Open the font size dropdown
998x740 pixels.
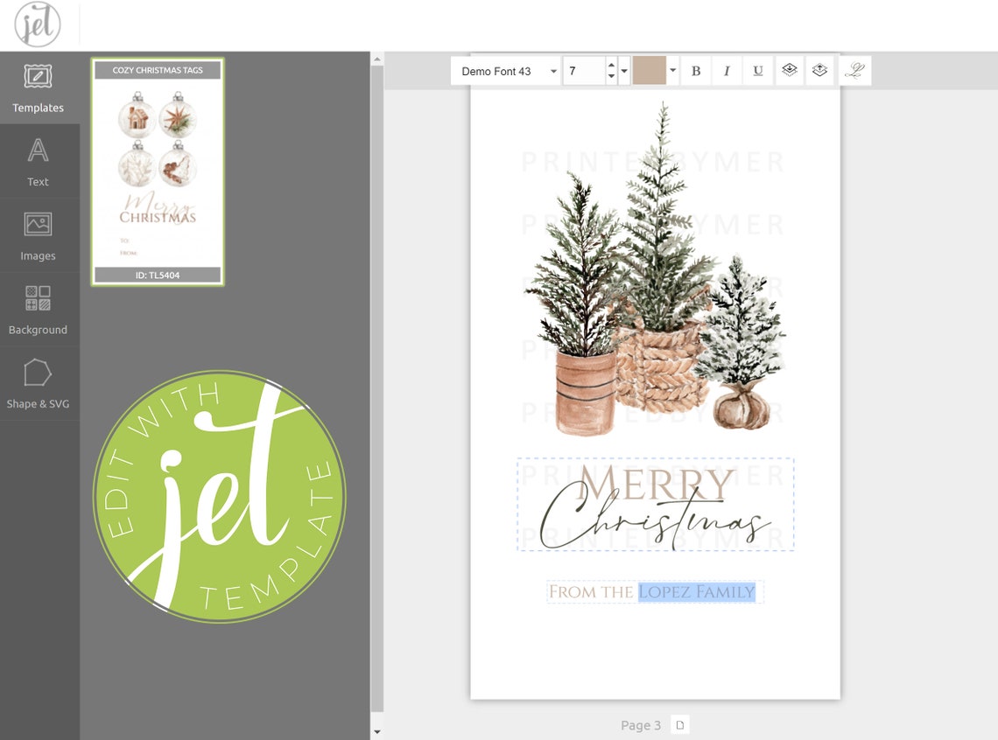[623, 71]
